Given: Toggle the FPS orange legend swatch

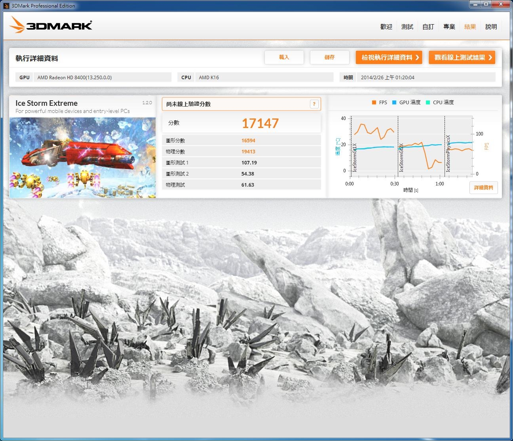Looking at the screenshot, I should [374, 102].
